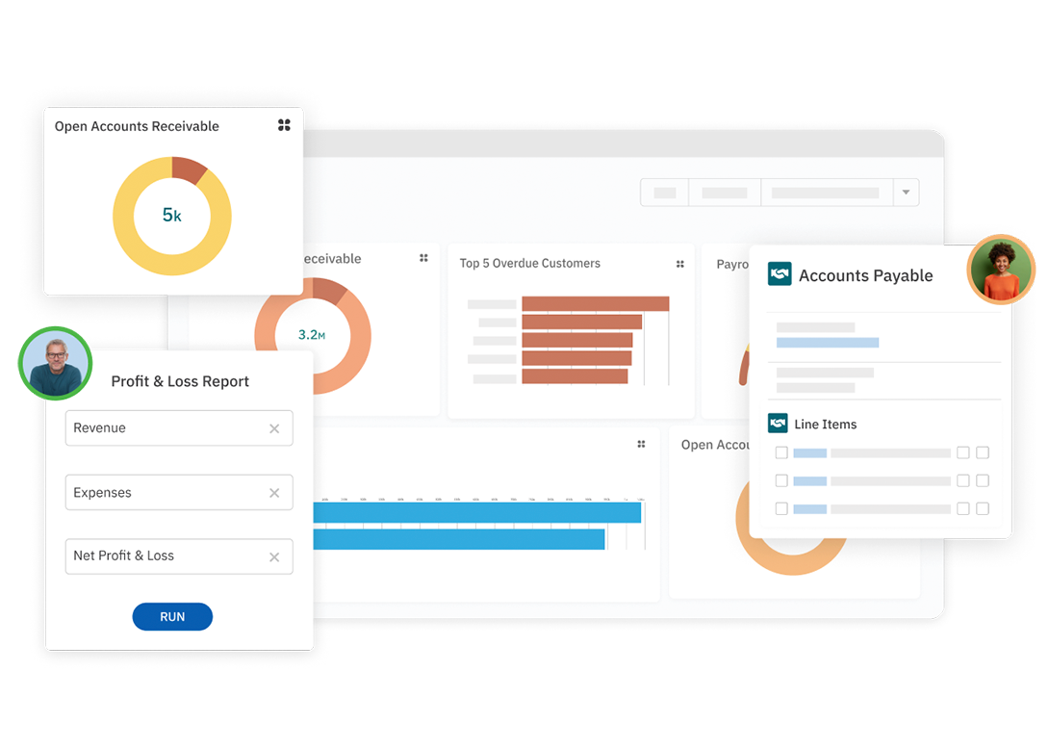Click the RUN button
This screenshot has width=1049, height=749.
172,616
